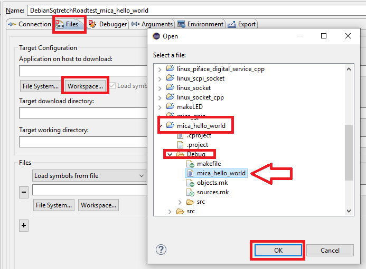This screenshot has width=366, height=269.
Task: Select src folder icon inside Debug
Action: [190, 202]
